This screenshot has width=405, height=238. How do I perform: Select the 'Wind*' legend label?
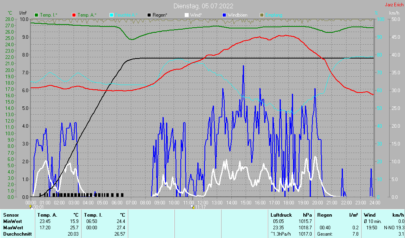click(x=196, y=15)
